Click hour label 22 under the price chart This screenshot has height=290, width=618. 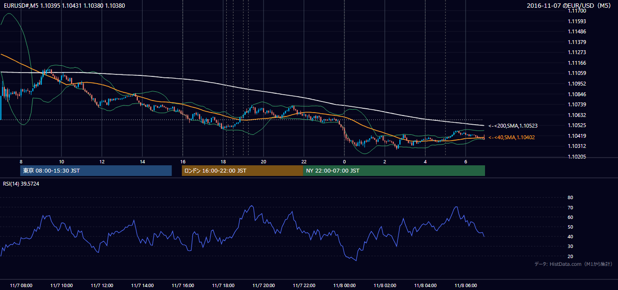[x=304, y=161]
